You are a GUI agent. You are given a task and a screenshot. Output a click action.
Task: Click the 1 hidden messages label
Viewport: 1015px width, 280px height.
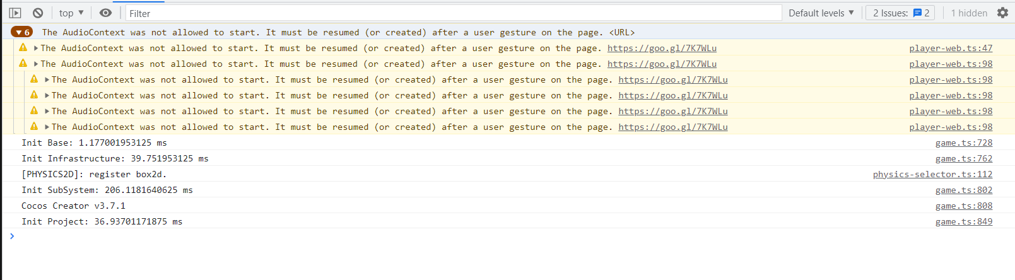tap(969, 13)
